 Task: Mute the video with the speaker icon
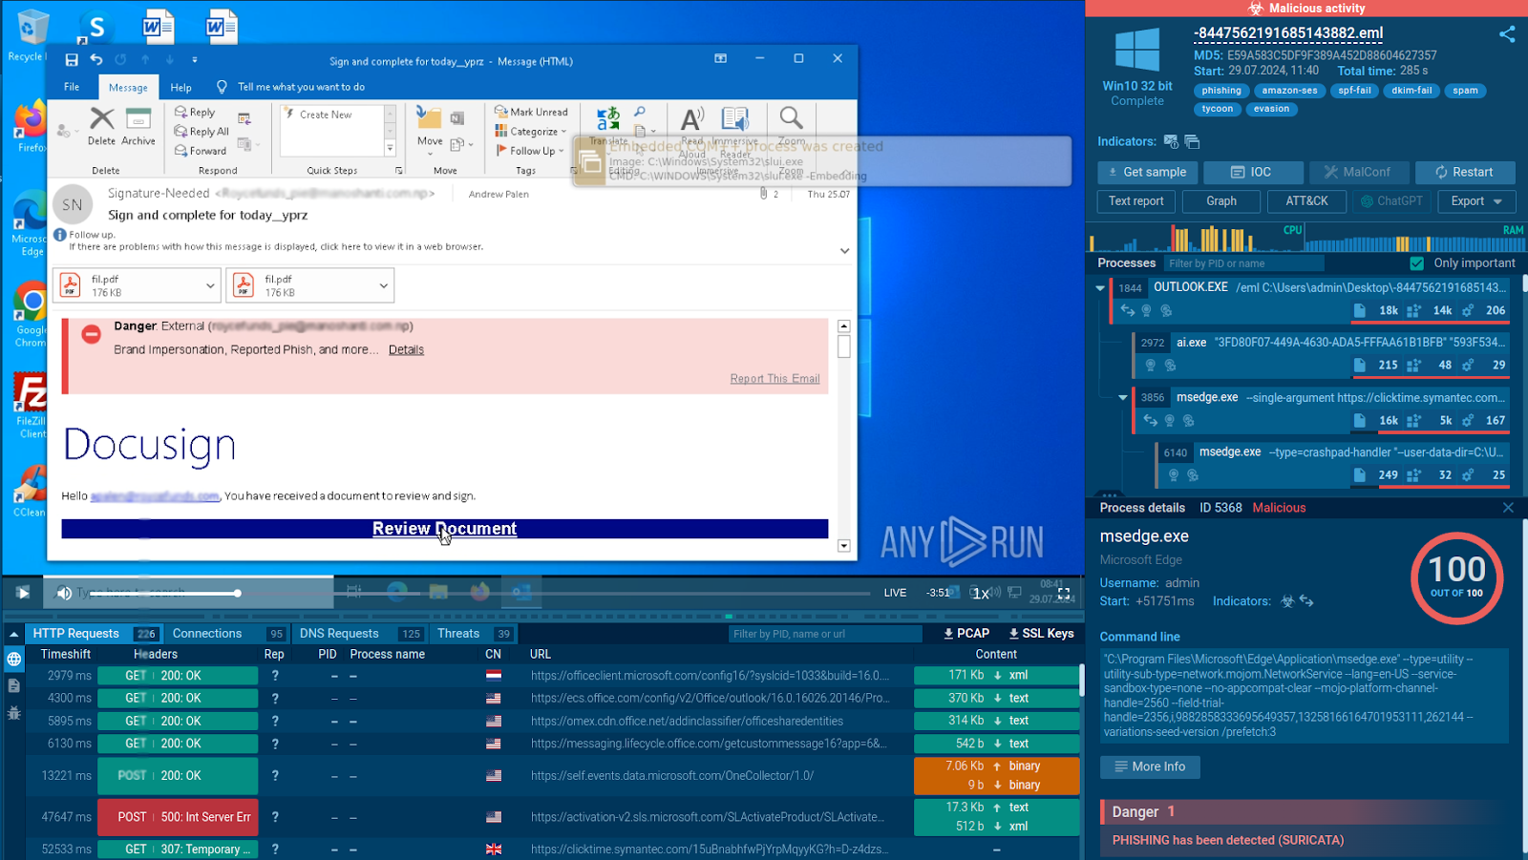[x=64, y=593]
